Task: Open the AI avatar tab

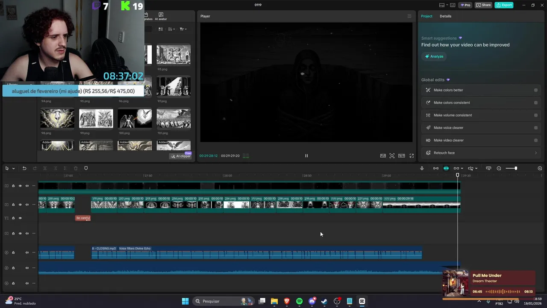Action: pyautogui.click(x=161, y=17)
